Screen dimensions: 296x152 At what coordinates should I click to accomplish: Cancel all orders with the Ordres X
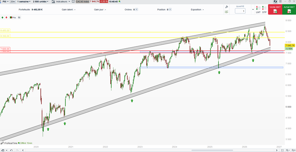click(137, 9)
